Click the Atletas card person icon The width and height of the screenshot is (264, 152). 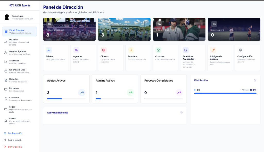tap(49, 50)
